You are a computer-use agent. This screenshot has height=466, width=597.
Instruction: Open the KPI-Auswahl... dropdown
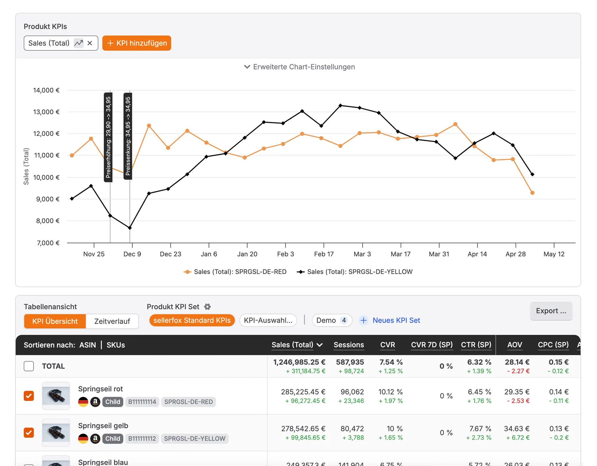pyautogui.click(x=268, y=320)
